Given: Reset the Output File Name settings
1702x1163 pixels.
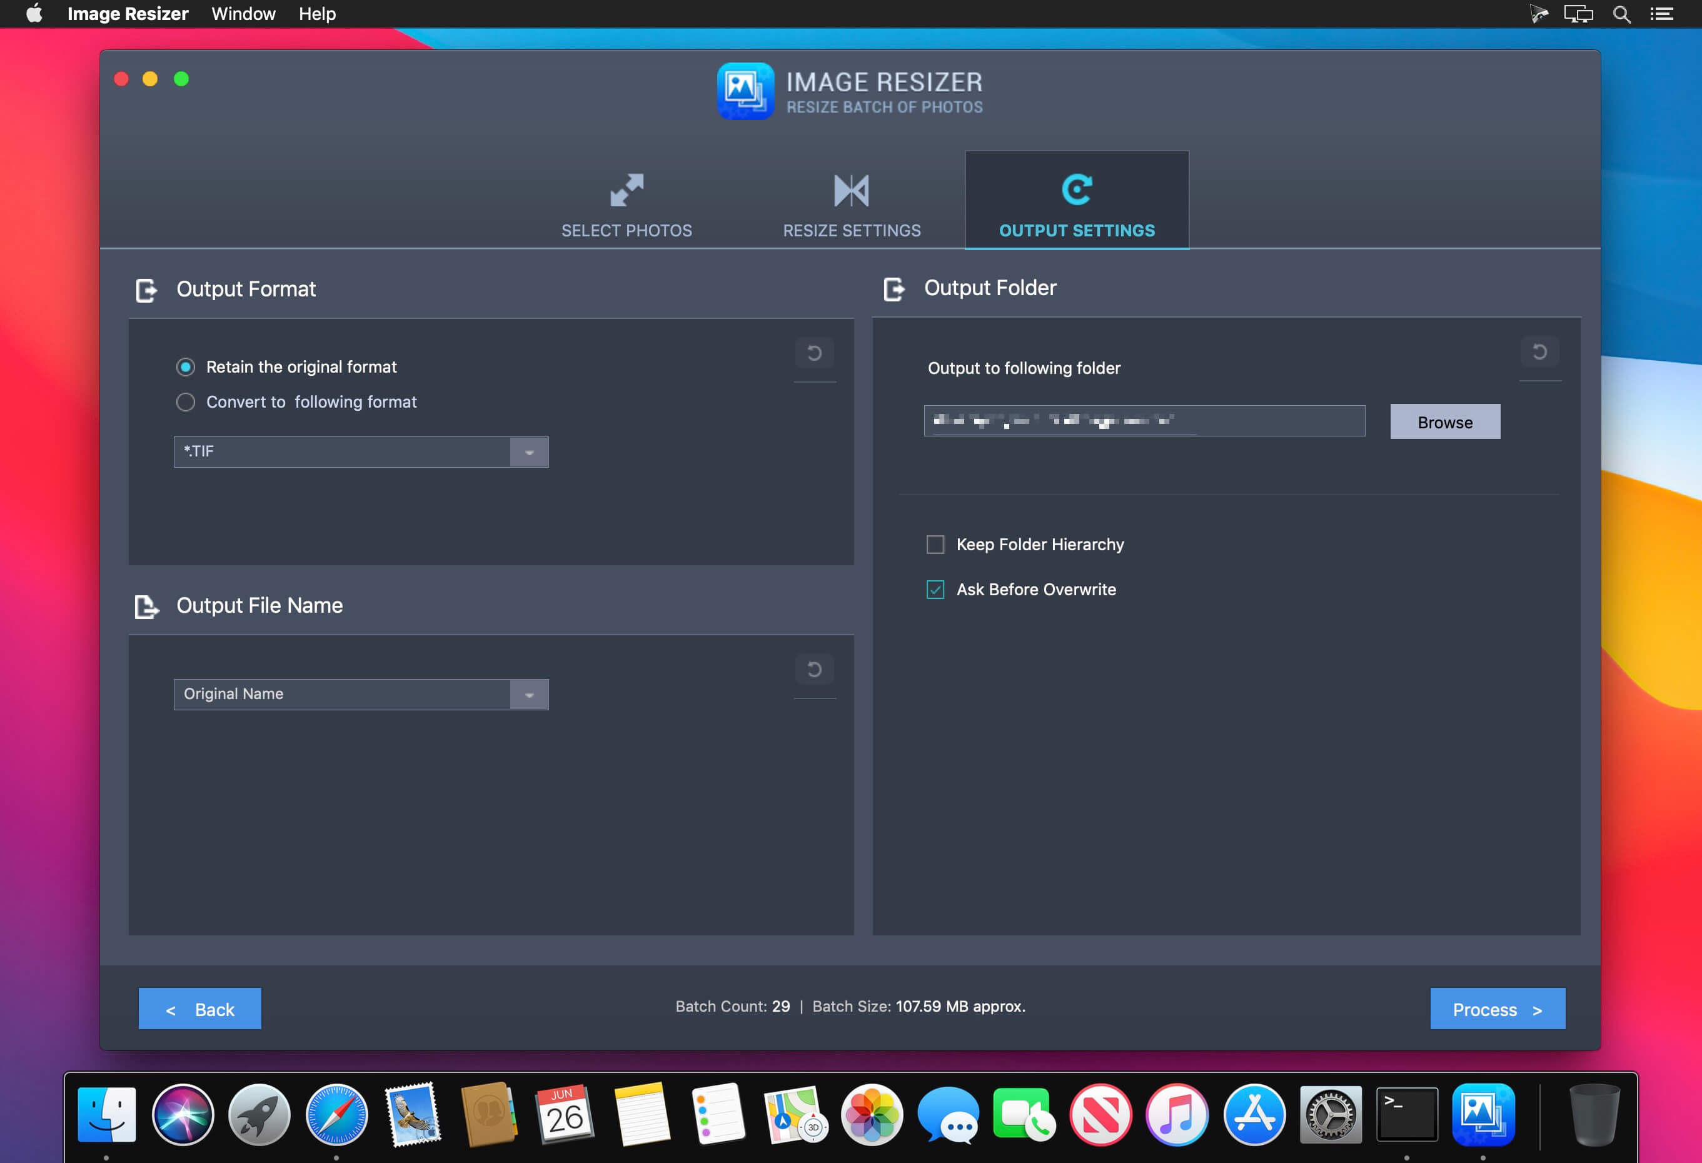Looking at the screenshot, I should (x=814, y=670).
